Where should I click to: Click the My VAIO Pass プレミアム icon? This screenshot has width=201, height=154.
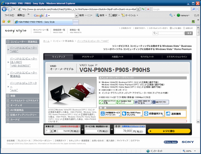pyautogui.click(x=132, y=114)
